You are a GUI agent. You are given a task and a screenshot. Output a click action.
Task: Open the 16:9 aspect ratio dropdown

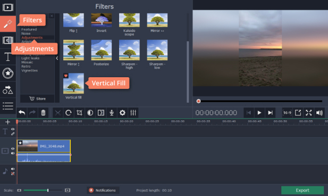point(287,113)
